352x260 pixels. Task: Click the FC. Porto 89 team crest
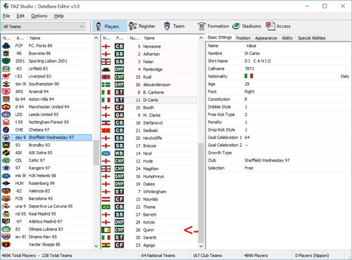pyautogui.click(x=6, y=46)
